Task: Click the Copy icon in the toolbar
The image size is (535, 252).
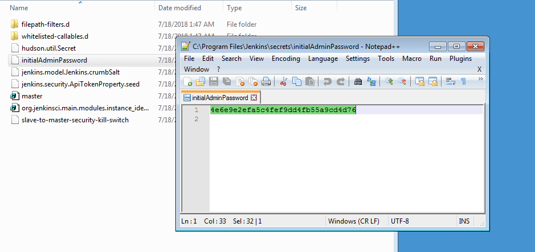Action: click(x=296, y=82)
